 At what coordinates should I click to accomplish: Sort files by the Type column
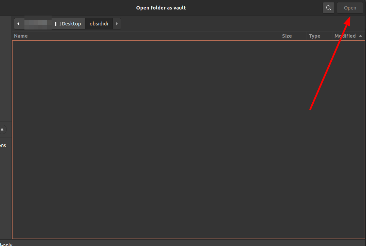tap(314, 36)
